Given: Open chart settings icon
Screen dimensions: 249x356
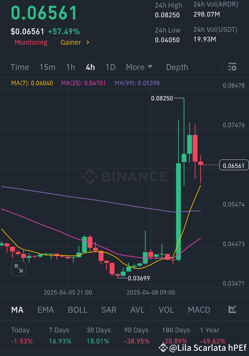Looking at the screenshot, I should pos(232,67).
